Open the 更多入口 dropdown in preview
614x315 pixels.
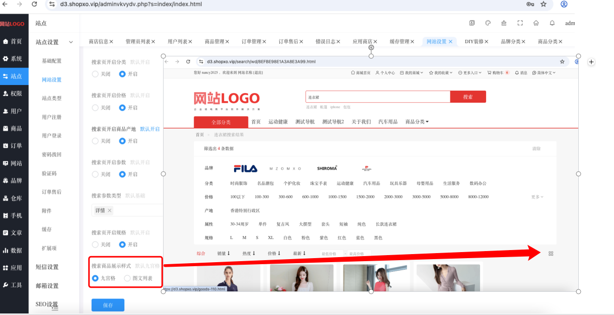pyautogui.click(x=470, y=73)
